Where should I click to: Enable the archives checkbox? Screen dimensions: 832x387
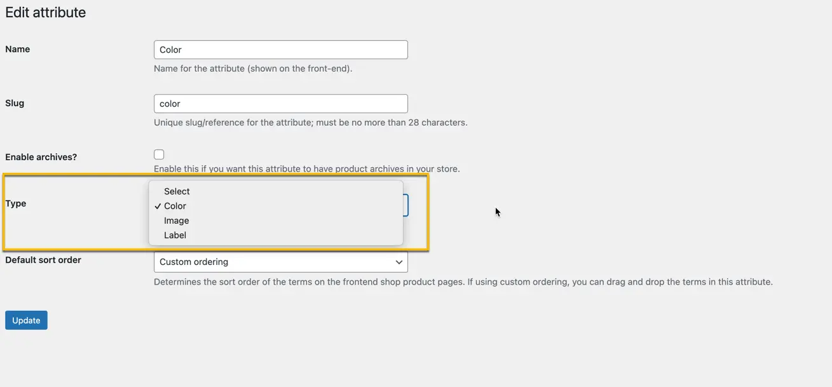159,154
